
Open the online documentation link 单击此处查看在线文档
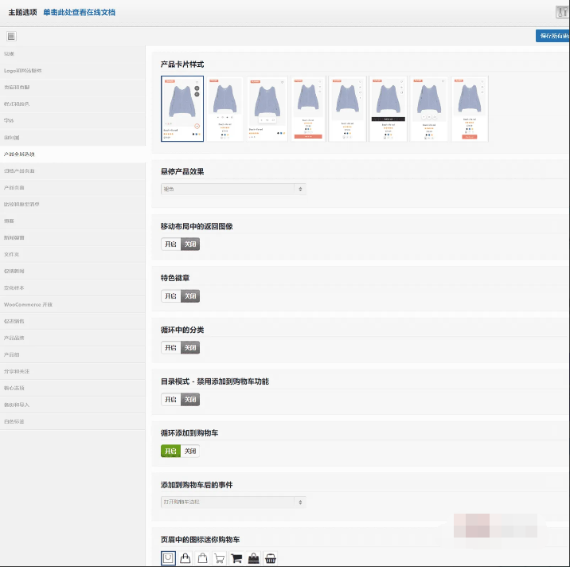coord(80,13)
